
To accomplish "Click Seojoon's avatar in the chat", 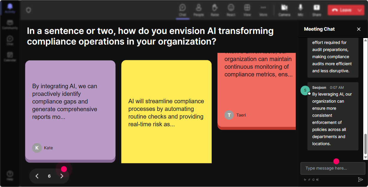I will click(305, 91).
